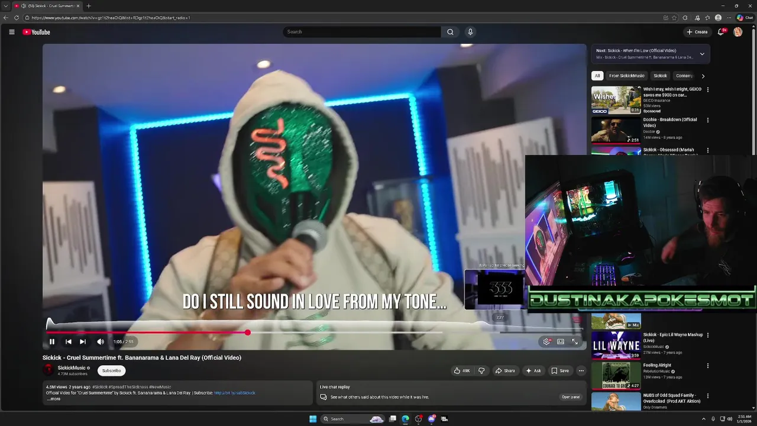Open the SickickMusic channel avatar
The width and height of the screenshot is (757, 426).
tap(48, 370)
